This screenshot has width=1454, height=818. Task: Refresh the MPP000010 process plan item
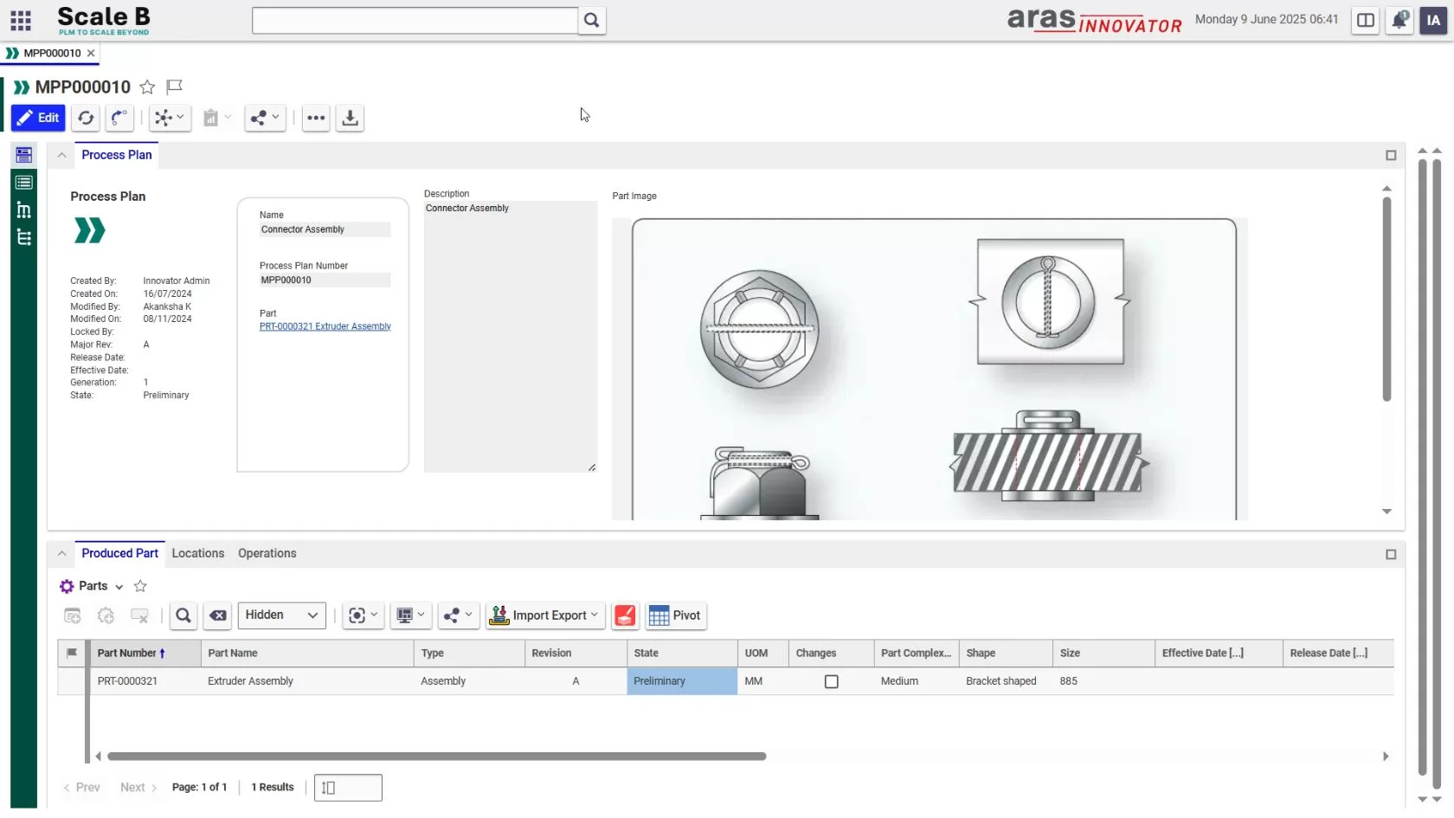tap(86, 119)
